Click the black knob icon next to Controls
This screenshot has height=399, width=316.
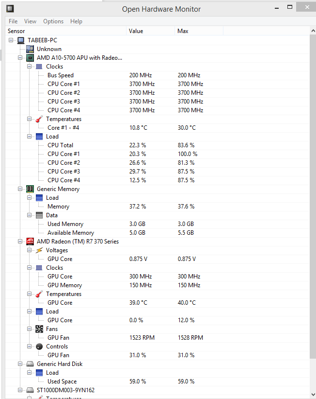(39, 347)
